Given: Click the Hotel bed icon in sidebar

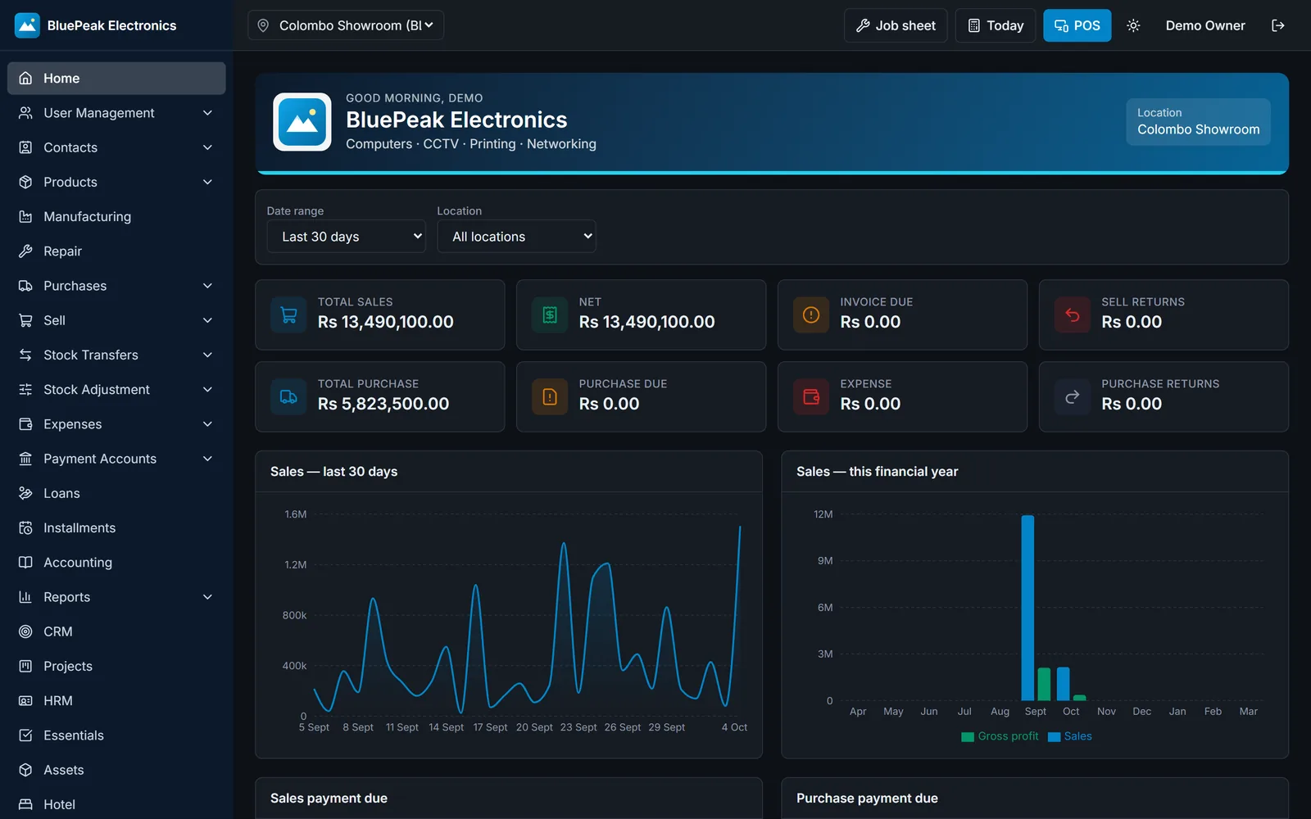Looking at the screenshot, I should pos(25,804).
